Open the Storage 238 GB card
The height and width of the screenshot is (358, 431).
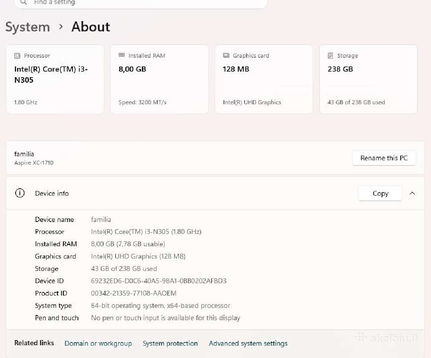pyautogui.click(x=368, y=79)
